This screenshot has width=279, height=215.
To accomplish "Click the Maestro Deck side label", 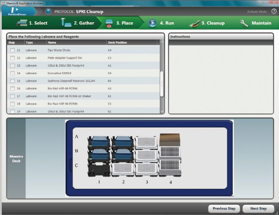I will coord(16,159).
